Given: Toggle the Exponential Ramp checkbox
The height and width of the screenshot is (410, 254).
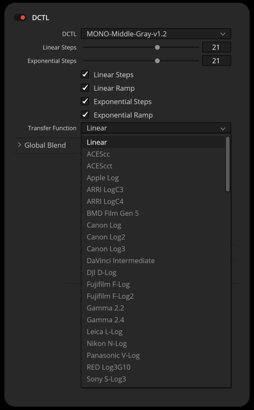Looking at the screenshot, I should [85, 115].
